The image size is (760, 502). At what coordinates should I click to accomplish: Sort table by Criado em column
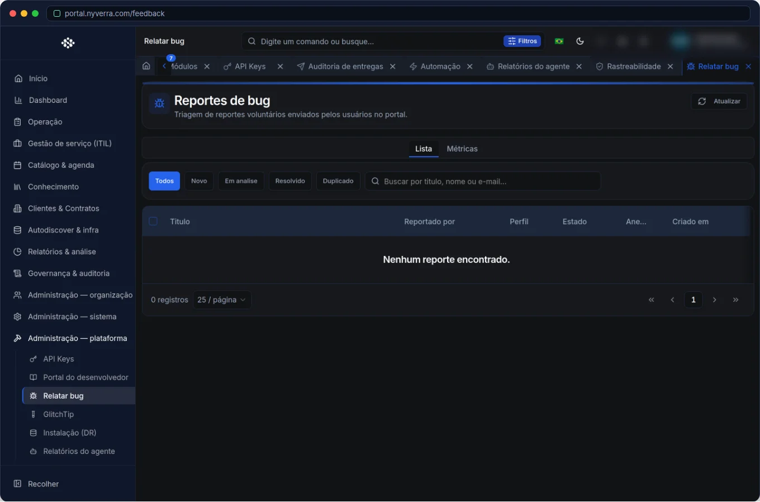click(x=690, y=221)
